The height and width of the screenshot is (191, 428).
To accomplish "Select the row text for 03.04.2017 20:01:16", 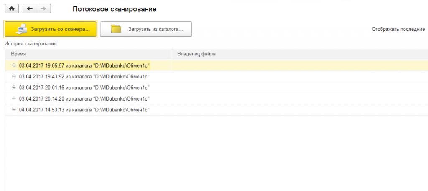I will click(84, 88).
